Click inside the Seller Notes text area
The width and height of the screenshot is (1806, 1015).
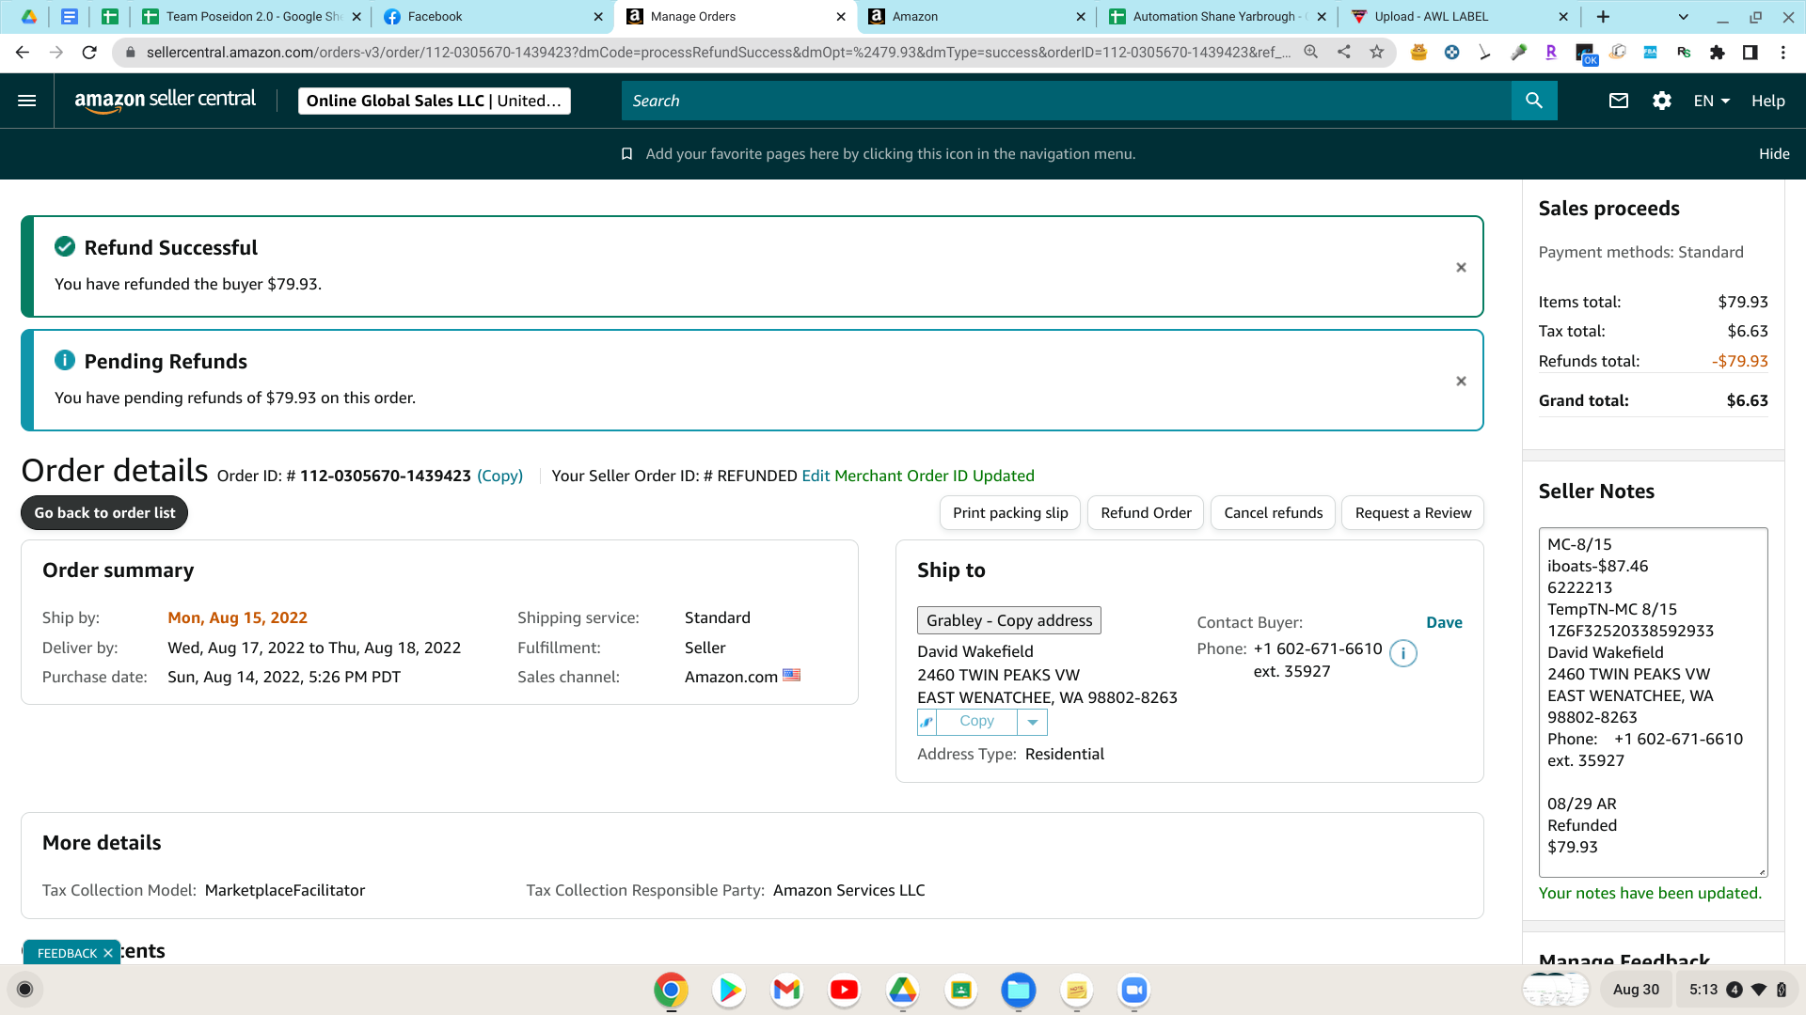[1653, 702]
